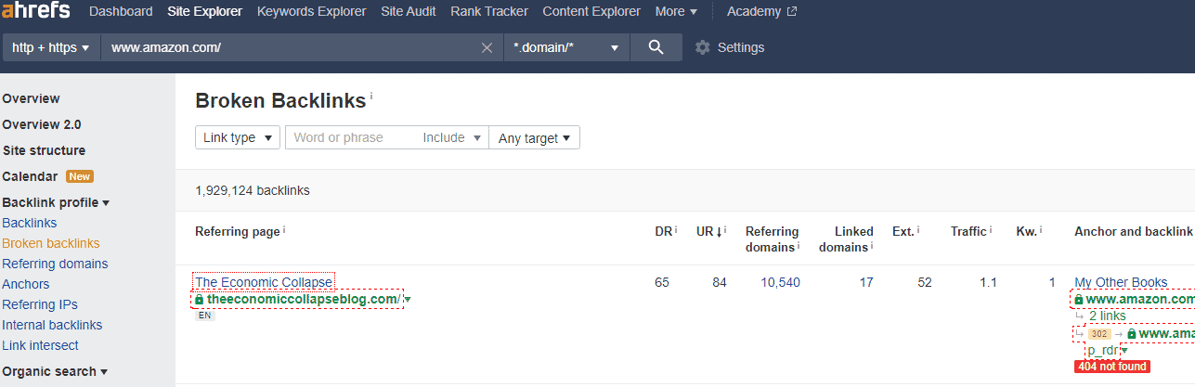Sort by the UR column
The height and width of the screenshot is (387, 1195).
708,231
